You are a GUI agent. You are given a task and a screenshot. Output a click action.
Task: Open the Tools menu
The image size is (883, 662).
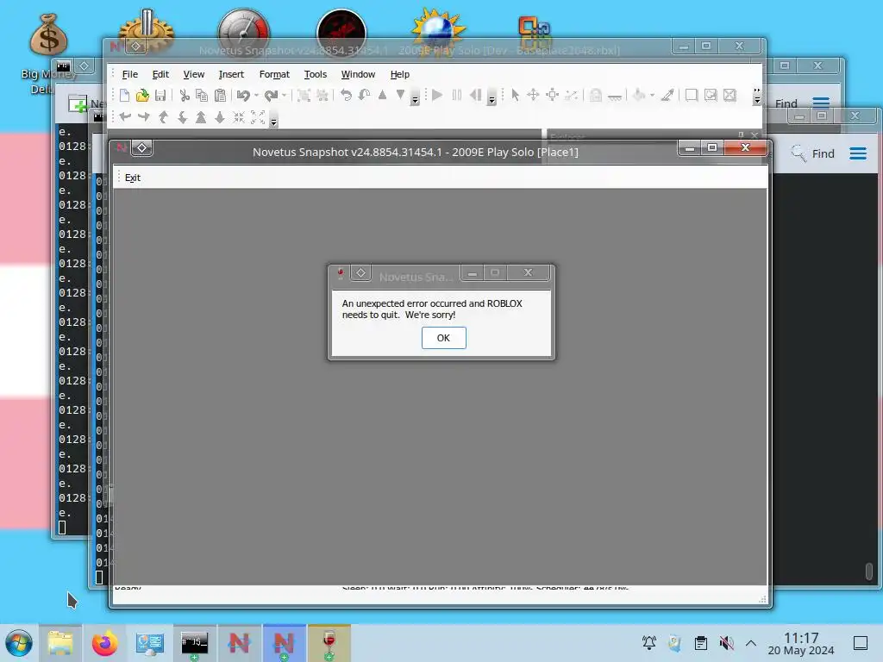[316, 74]
